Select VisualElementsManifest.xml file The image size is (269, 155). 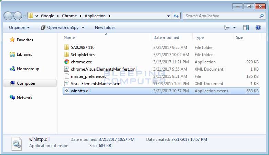[96, 83]
